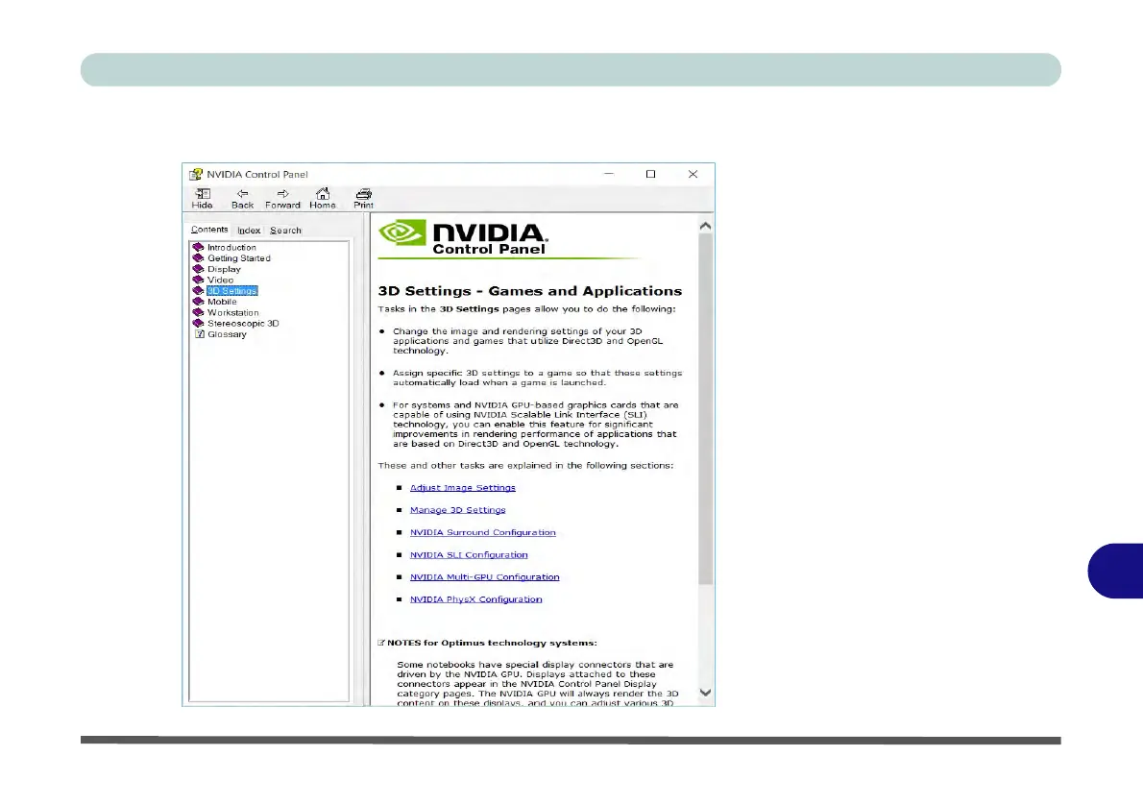This screenshot has width=1143, height=805.
Task: Maximize the NVIDIA Control Panel window
Action: (650, 174)
